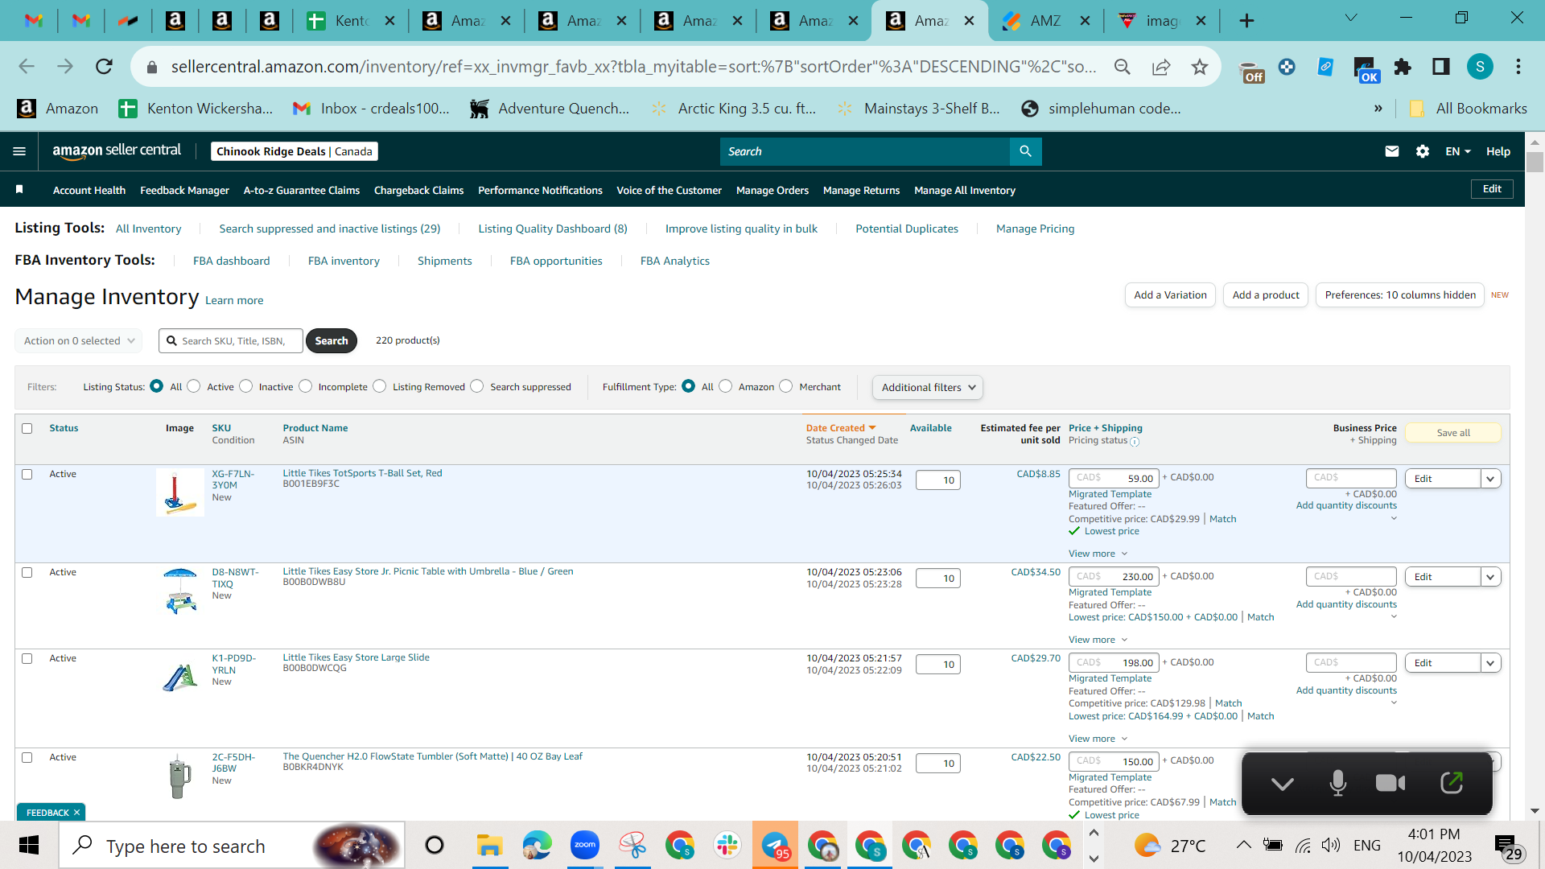Image resolution: width=1545 pixels, height=869 pixels.
Task: Open Voice of the Customer
Action: (x=669, y=190)
